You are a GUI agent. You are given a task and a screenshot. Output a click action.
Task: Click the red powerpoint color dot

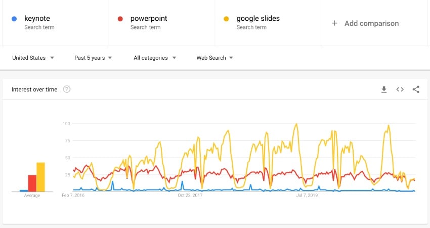(x=120, y=19)
